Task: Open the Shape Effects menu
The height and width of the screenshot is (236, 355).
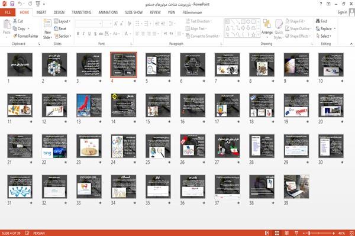Action: click(x=298, y=36)
